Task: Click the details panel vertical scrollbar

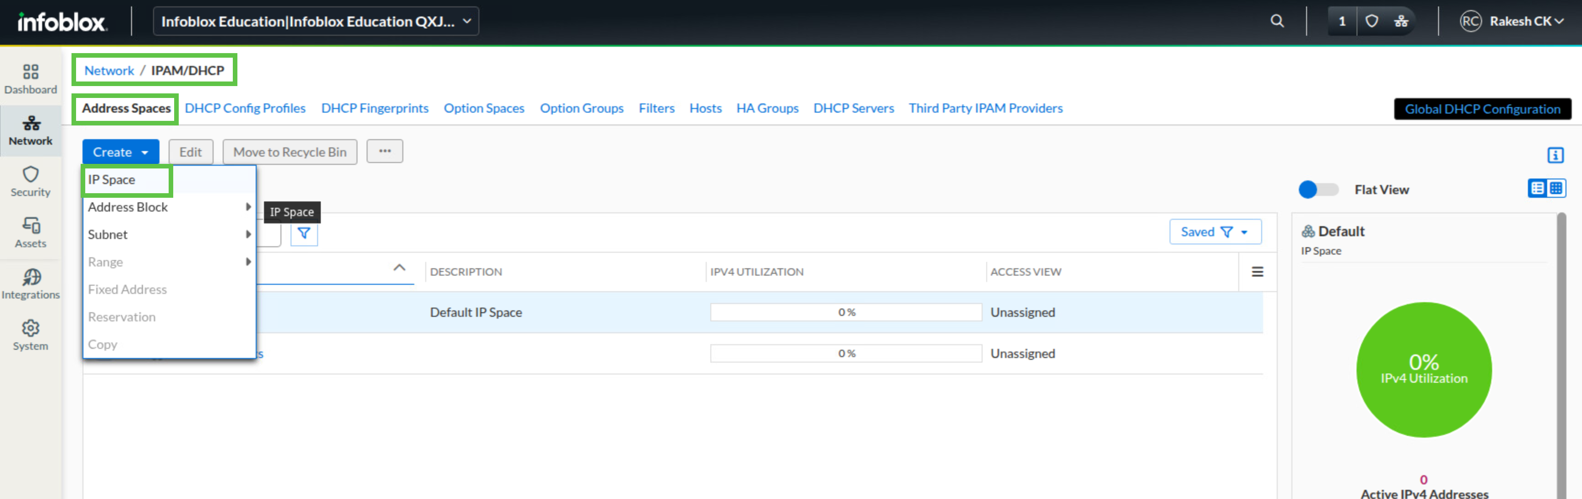Action: click(1561, 356)
